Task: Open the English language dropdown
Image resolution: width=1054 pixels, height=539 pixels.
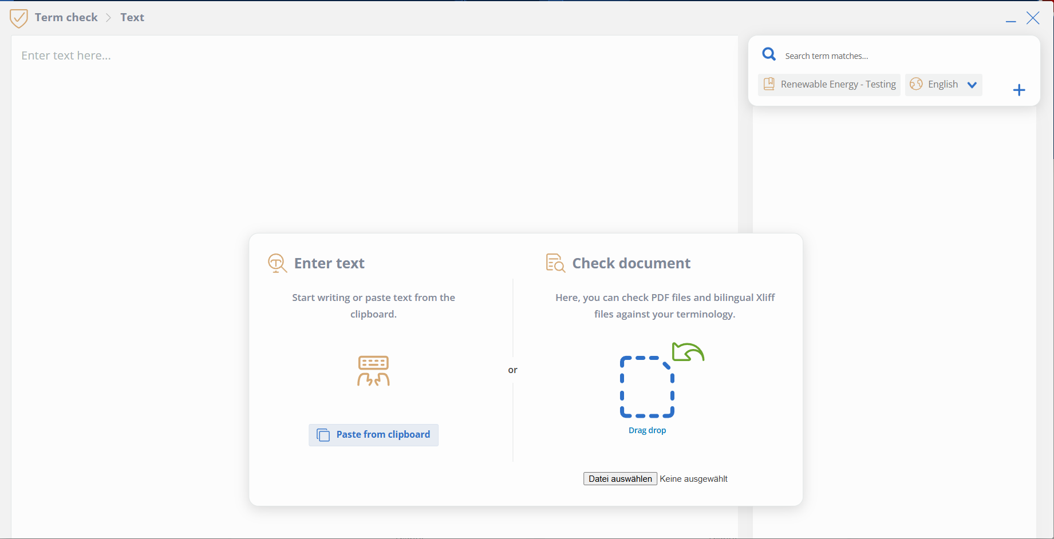Action: coord(944,85)
